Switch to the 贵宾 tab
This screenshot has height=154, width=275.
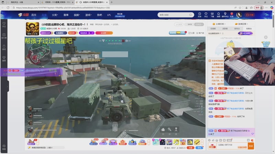237,28
